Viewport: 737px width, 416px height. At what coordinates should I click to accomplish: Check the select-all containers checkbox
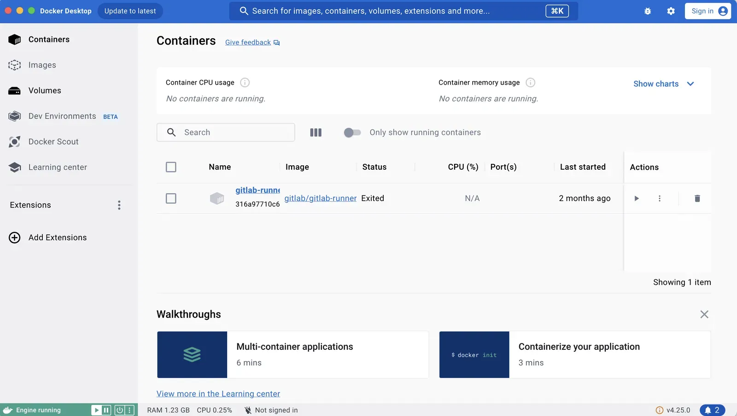pos(171,167)
